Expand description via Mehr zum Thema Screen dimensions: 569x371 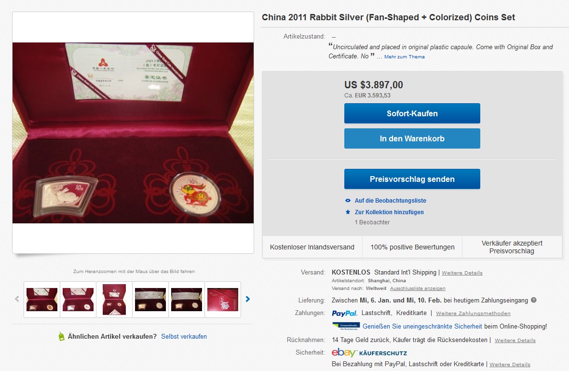(x=404, y=56)
